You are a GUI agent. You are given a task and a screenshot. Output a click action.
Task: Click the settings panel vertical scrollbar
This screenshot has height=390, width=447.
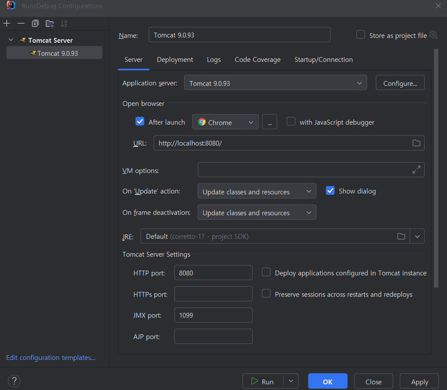436,168
